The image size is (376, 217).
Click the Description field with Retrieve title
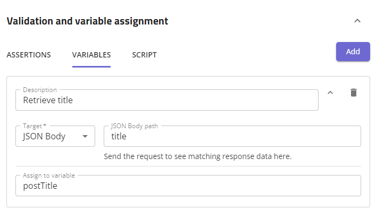[167, 100]
